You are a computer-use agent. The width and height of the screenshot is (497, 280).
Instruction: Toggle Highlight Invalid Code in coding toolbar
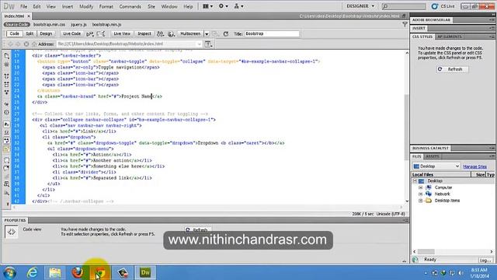[x=7, y=132]
